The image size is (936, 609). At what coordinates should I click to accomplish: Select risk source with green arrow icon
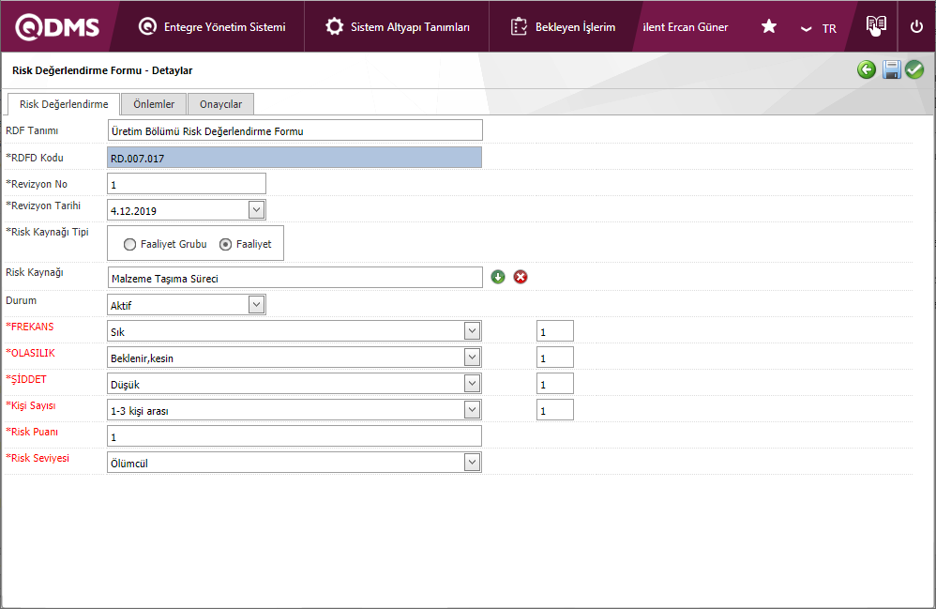pyautogui.click(x=498, y=277)
